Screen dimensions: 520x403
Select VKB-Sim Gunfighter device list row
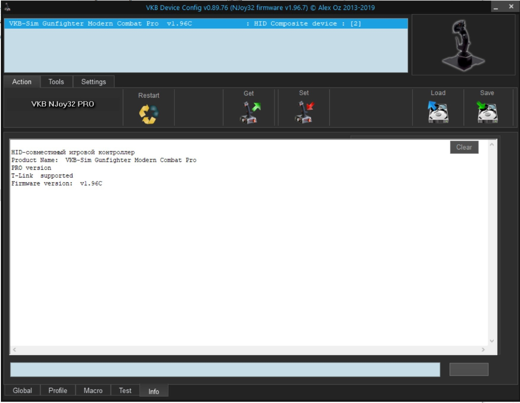(206, 24)
